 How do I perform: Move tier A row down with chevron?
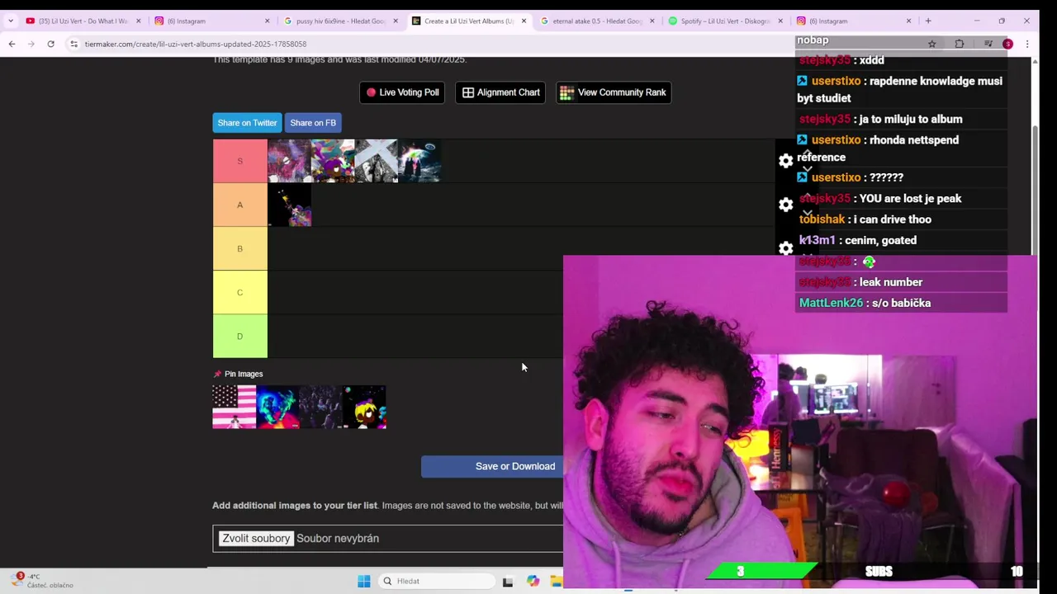[x=807, y=213]
